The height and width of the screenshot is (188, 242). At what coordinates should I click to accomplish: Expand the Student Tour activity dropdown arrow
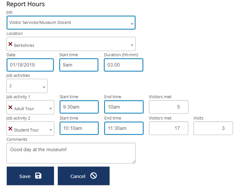click(x=51, y=130)
